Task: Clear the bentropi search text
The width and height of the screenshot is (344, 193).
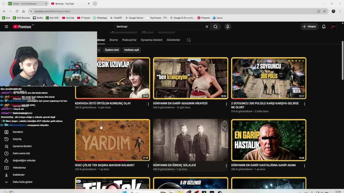Action: pos(207,27)
